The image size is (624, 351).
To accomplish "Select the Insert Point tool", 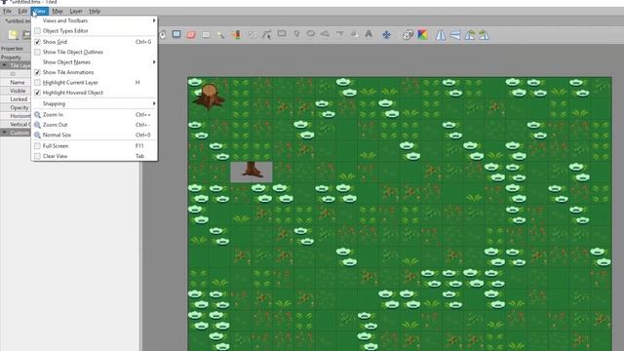I will click(x=296, y=35).
